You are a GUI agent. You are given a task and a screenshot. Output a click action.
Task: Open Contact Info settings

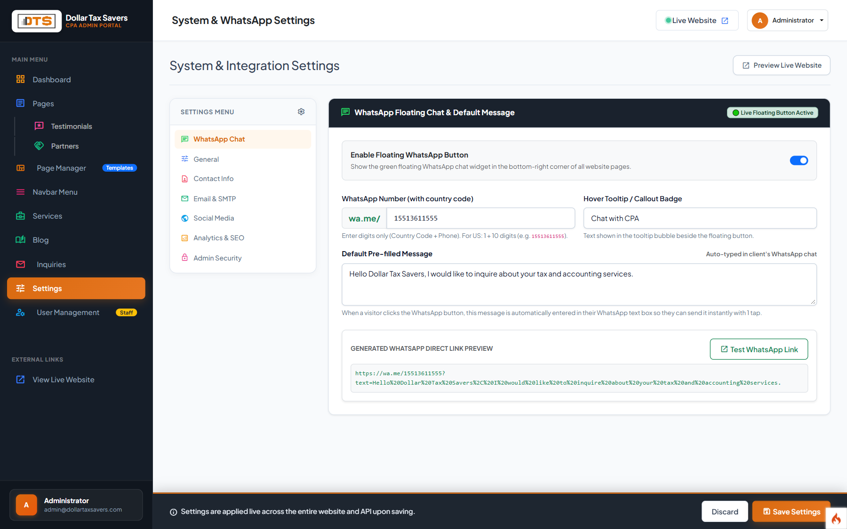[x=243, y=179]
